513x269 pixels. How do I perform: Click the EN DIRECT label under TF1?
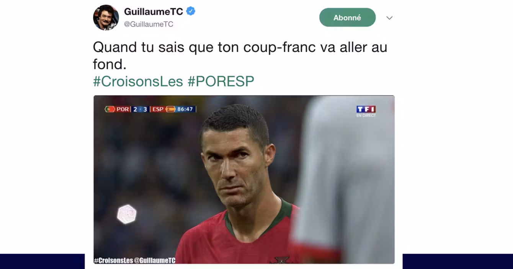(x=366, y=115)
